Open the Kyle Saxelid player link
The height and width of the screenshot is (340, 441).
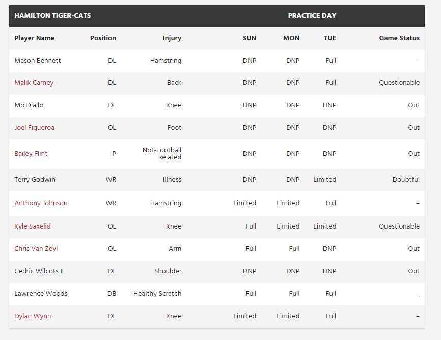pyautogui.click(x=33, y=226)
